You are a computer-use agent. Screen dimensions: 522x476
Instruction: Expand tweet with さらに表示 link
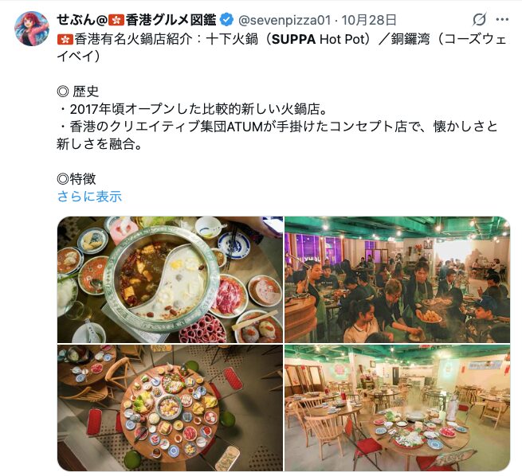89,196
